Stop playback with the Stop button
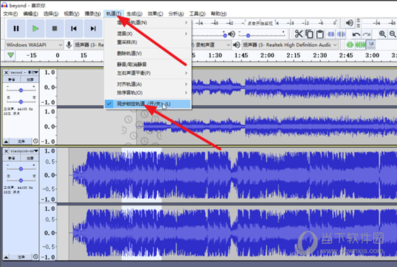The width and height of the screenshot is (397, 267). click(54, 28)
